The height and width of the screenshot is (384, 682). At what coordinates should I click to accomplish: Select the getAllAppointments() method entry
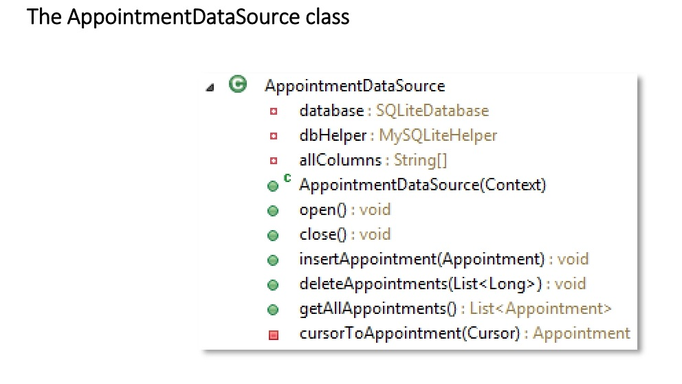455,309
